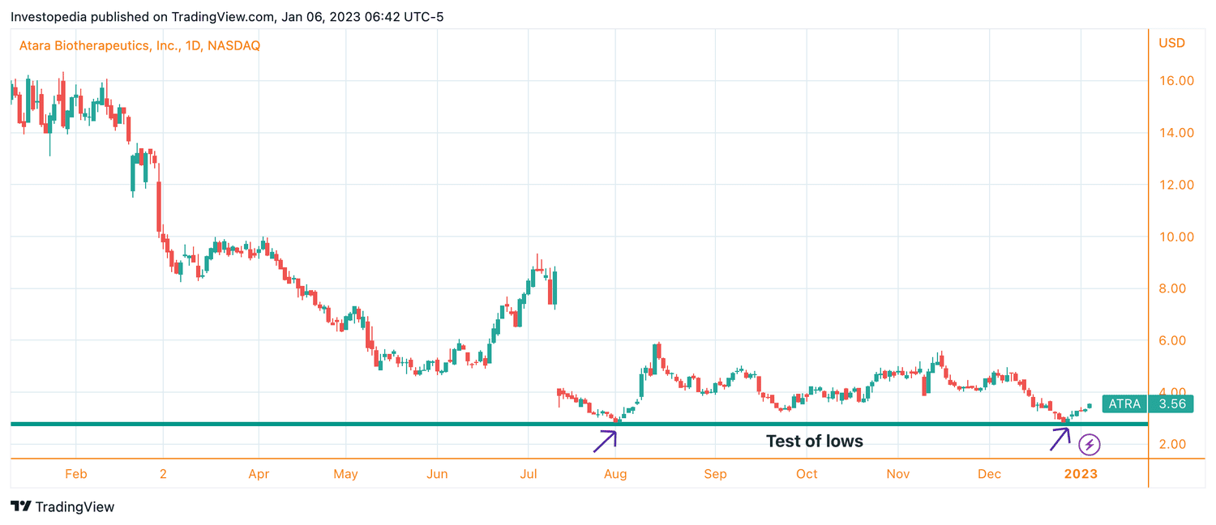1216x525 pixels.
Task: Click the Oct date axis label
Action: [x=807, y=474]
